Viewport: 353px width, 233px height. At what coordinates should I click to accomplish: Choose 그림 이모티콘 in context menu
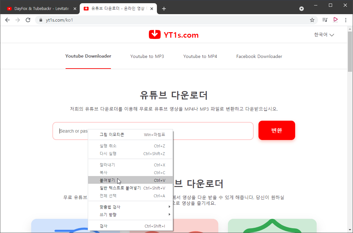coord(130,135)
